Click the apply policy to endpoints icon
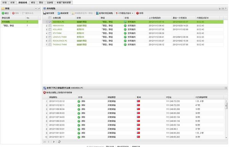 click(x=97, y=13)
